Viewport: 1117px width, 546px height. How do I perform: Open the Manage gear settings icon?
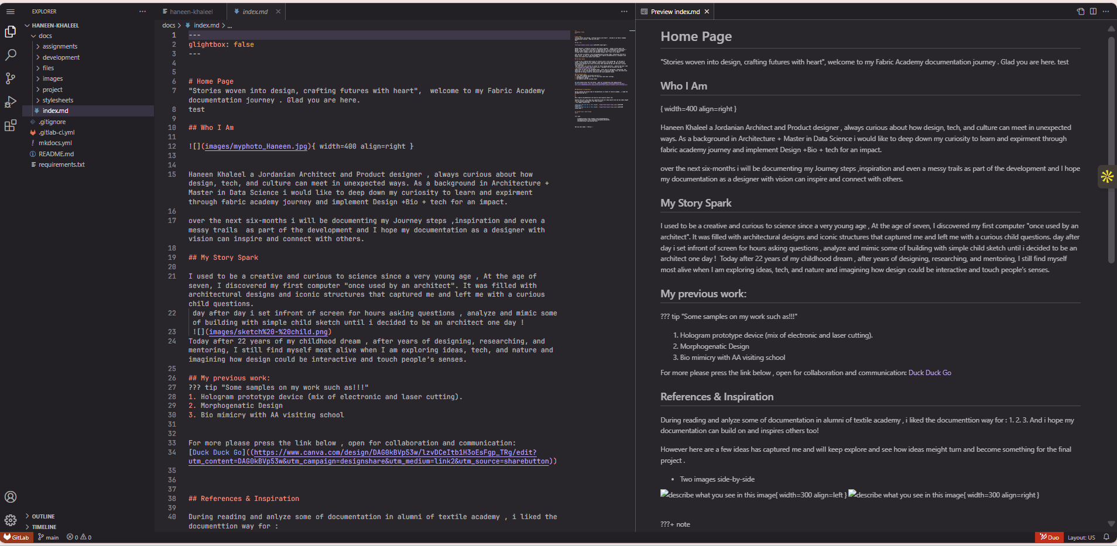point(11,520)
